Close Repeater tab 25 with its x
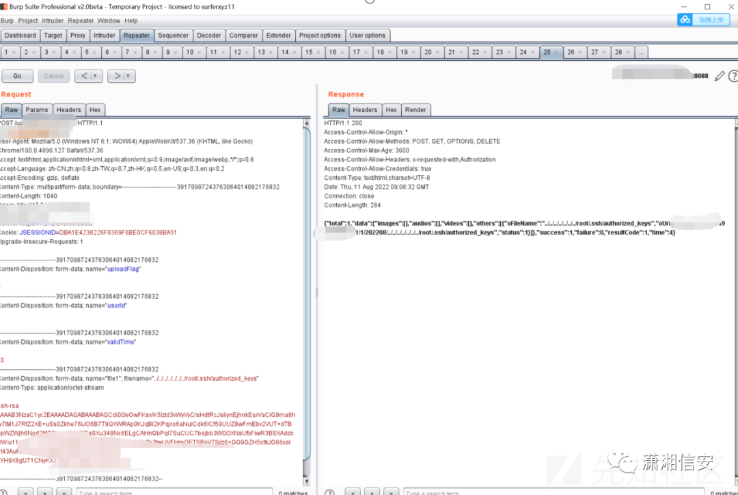The image size is (738, 495). coord(556,52)
